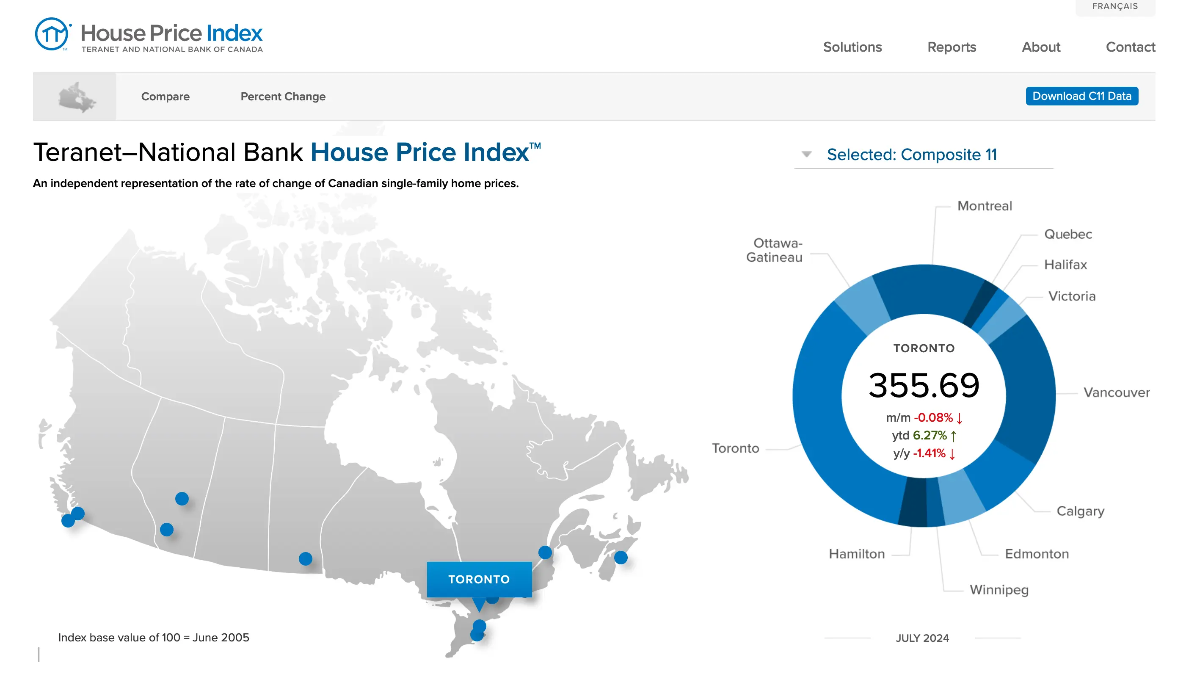Select the Canada map icon tab
Screen dimensions: 1186x674
(x=74, y=96)
